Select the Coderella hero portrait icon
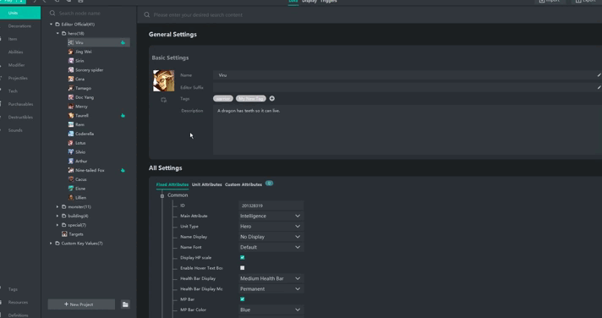This screenshot has width=602, height=318. [x=71, y=134]
